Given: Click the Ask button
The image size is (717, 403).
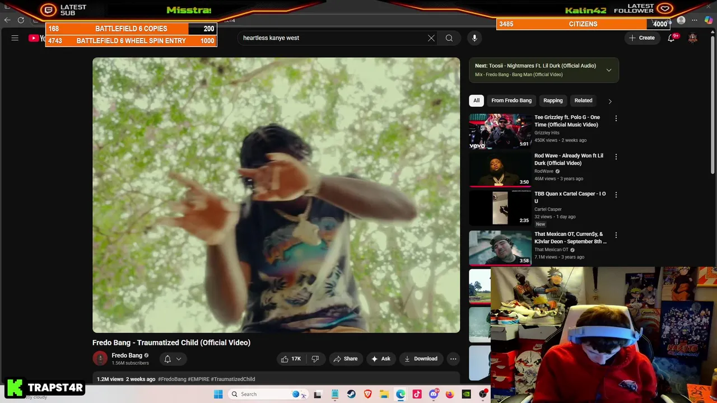Looking at the screenshot, I should (381, 359).
